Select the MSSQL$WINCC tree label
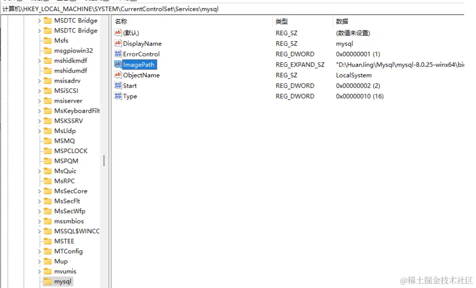Image resolution: width=476 pixels, height=288 pixels. 77,231
